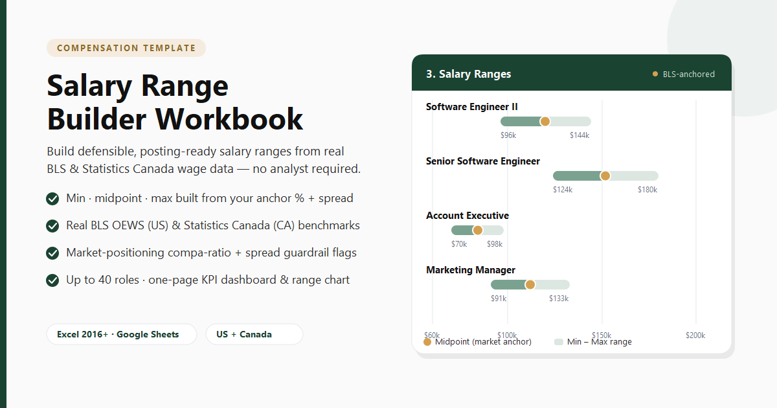777x408 pixels.
Task: Click the '$124k' minimum value
Action: 563,190
